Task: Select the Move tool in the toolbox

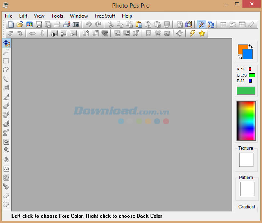Action: [6, 43]
